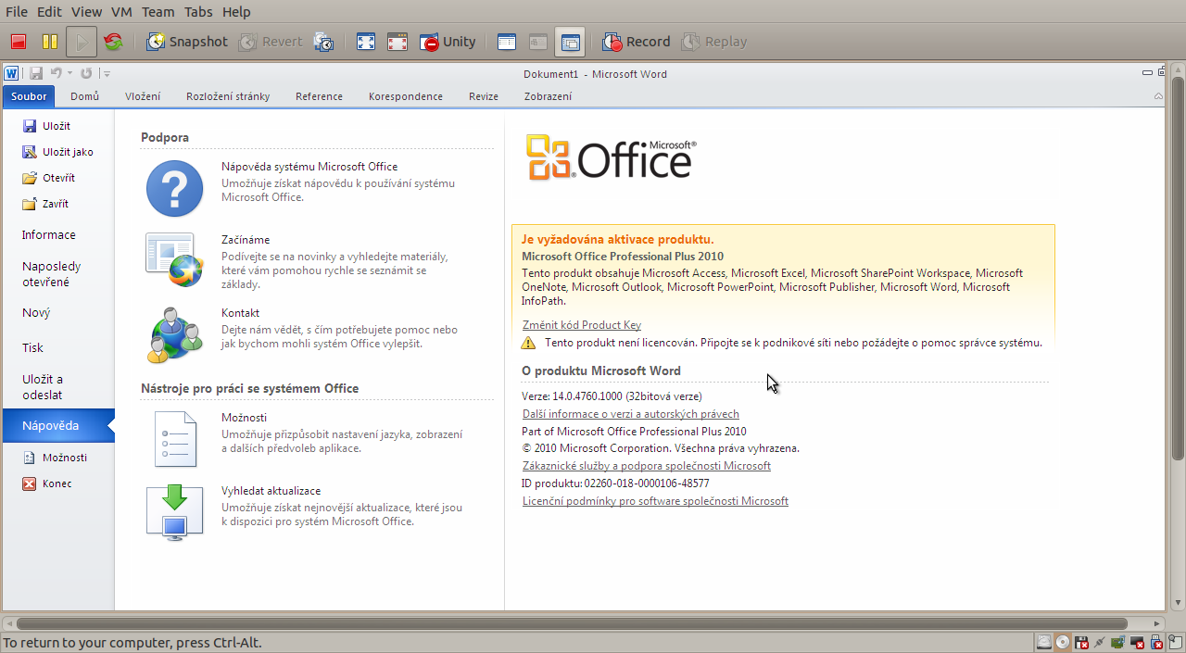Screen dimensions: 1186x653
Task: Toggle the highlighted window view icon
Action: [x=570, y=42]
